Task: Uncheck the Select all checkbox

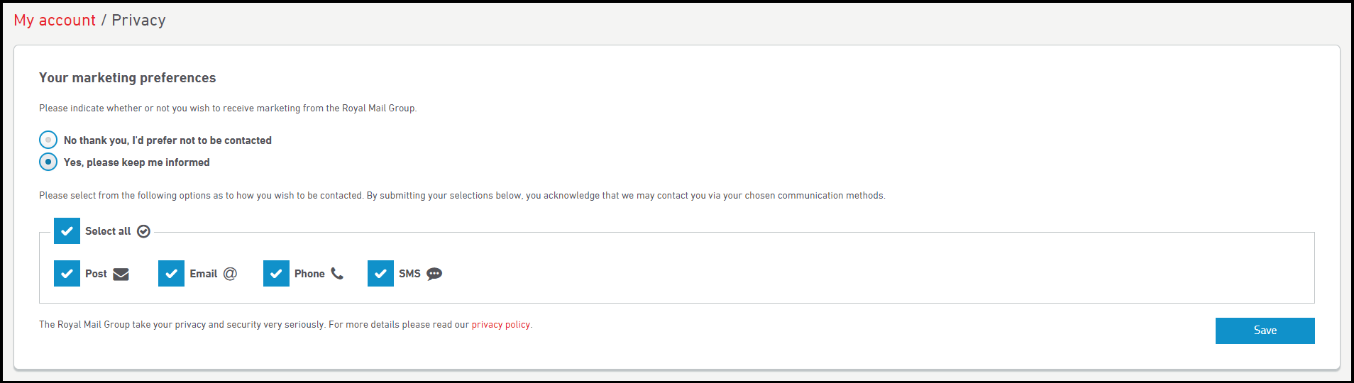Action: [x=67, y=231]
